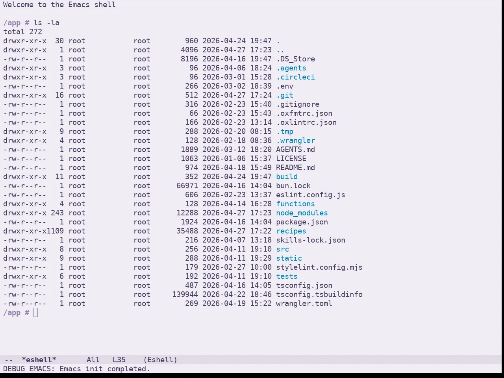Click the date 2026-01-06 15:37 of LICENSE
Screen dimensions: 504x378
coord(237,159)
